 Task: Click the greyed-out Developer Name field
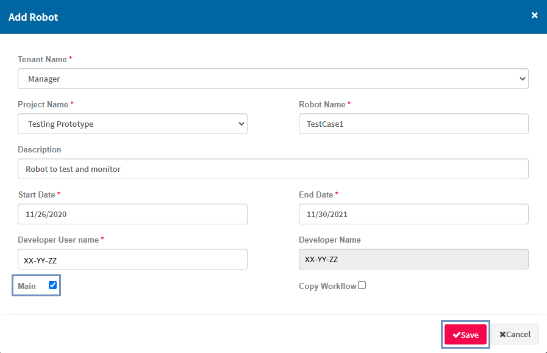tap(413, 259)
